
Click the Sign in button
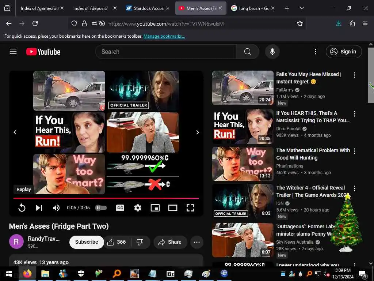click(x=343, y=52)
